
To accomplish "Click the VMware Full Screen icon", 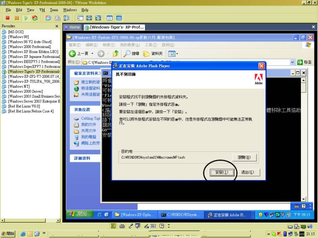I will click(x=89, y=18).
